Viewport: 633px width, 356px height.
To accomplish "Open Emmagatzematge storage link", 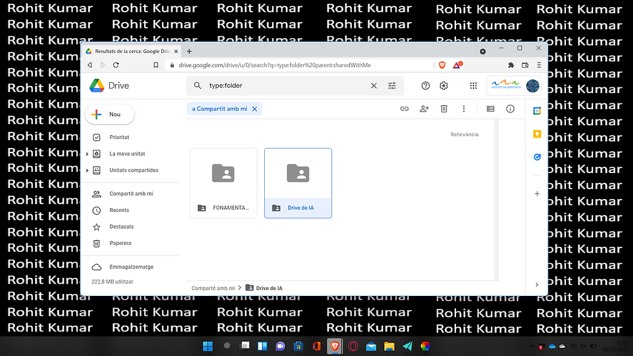I will tap(131, 267).
